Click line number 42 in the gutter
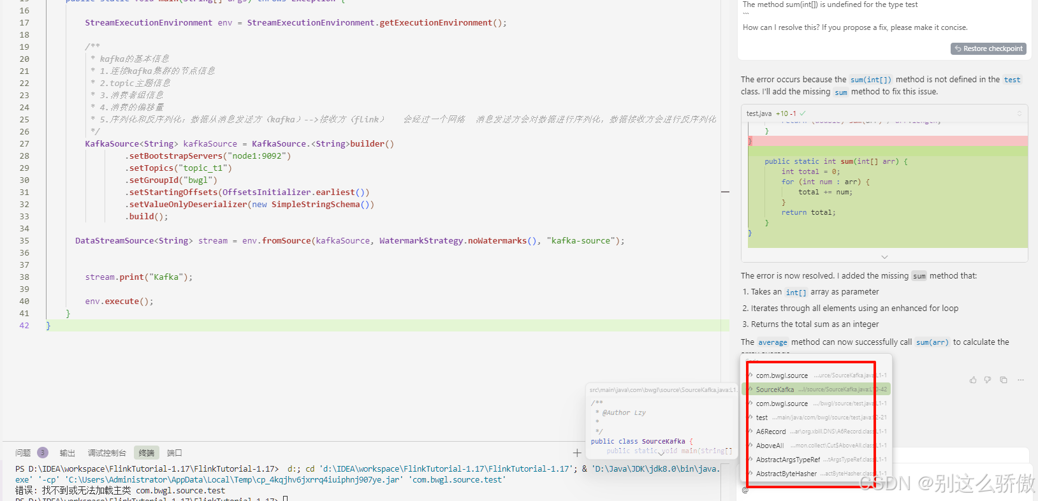Viewport: 1038px width, 501px height. point(24,325)
